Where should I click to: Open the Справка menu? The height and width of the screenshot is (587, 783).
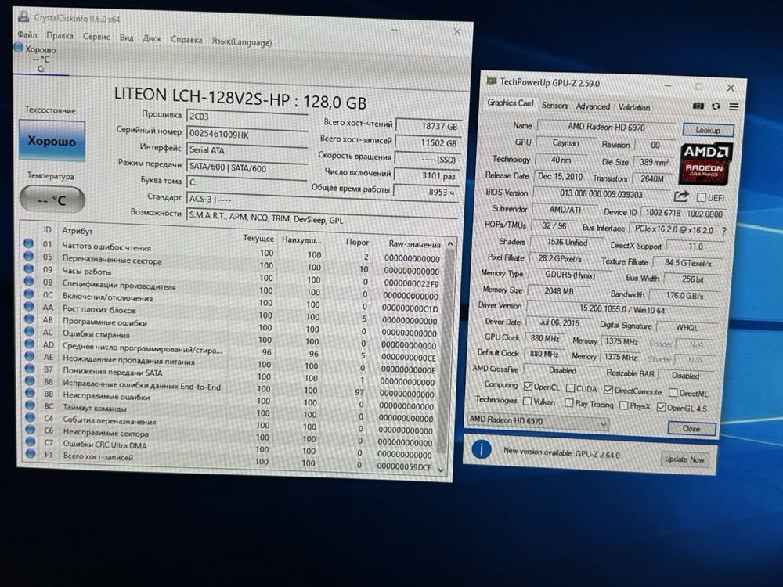186,39
